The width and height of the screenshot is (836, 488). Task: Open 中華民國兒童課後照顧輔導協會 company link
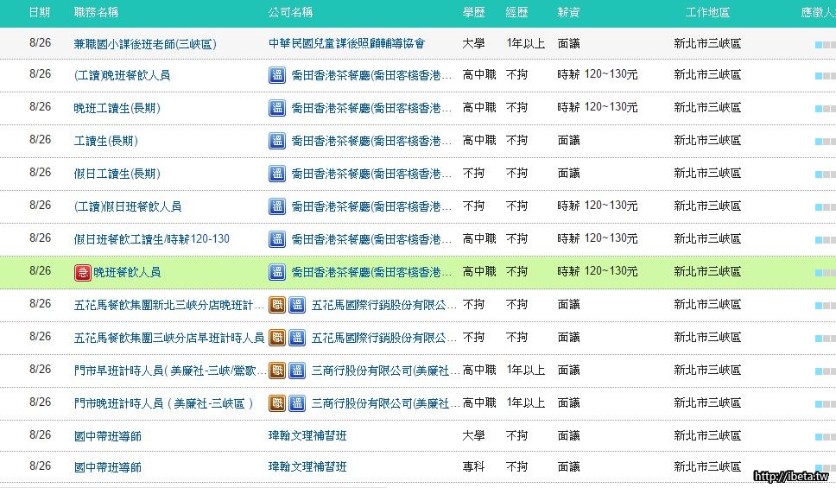coord(346,43)
